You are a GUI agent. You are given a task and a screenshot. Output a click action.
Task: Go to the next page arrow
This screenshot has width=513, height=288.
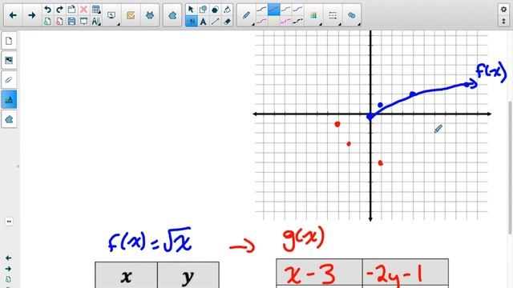point(32,15)
